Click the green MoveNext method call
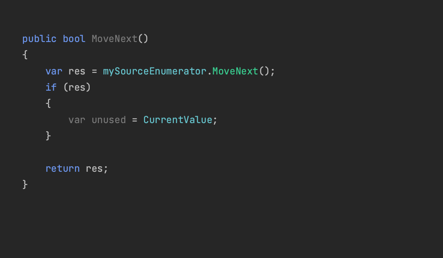Screen dimensions: 443x258 coord(235,71)
